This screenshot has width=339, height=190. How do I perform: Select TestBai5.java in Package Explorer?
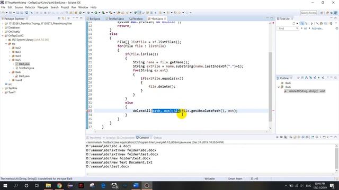coord(26,68)
